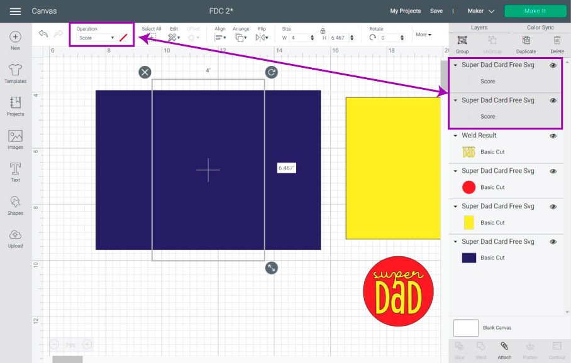Open the Shapes tool
This screenshot has height=363, width=571.
coord(15,205)
